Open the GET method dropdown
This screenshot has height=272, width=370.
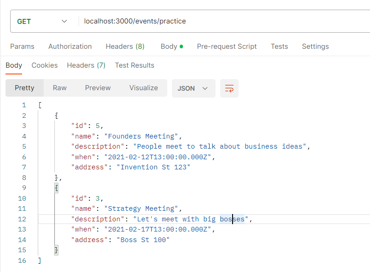pyautogui.click(x=41, y=21)
